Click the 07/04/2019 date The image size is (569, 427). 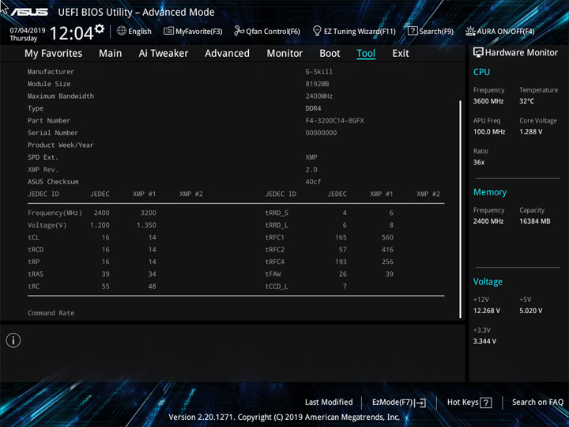(x=27, y=31)
